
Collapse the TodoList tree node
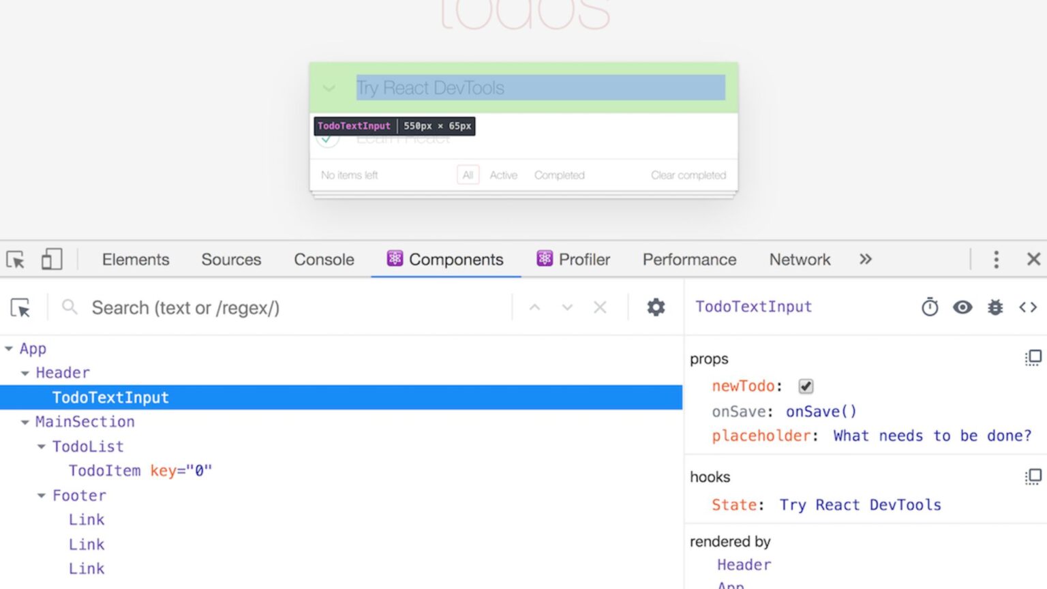click(42, 447)
